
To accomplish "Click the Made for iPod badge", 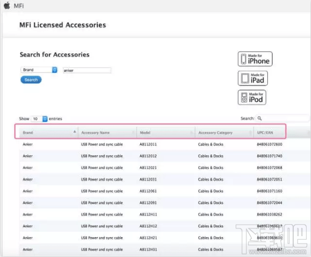I will tap(252, 98).
